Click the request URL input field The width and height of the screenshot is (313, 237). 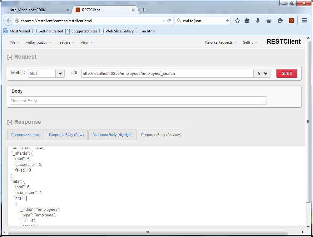[167, 73]
